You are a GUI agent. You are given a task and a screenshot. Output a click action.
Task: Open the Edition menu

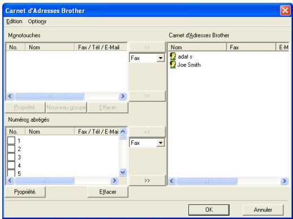click(14, 22)
